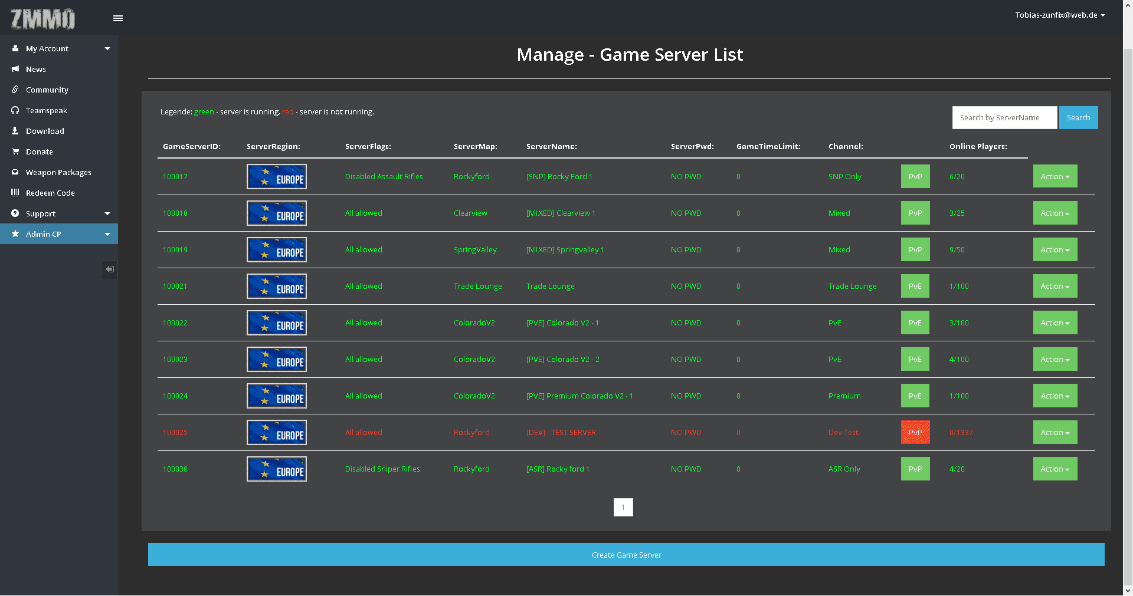Open the Weapon Packages menu item
The height and width of the screenshot is (596, 1133).
pyautogui.click(x=59, y=172)
